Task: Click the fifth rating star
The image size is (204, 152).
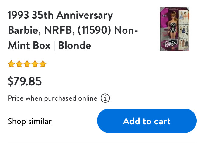Action: (43, 64)
